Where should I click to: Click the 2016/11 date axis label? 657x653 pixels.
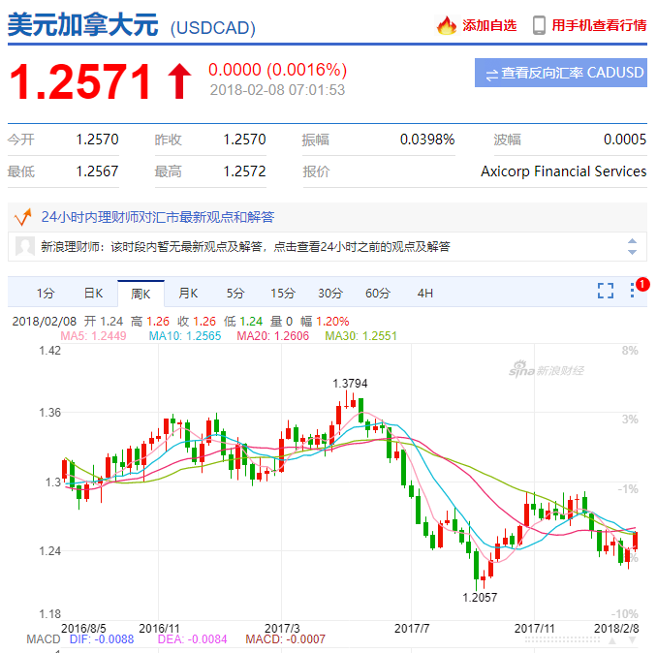(x=159, y=628)
